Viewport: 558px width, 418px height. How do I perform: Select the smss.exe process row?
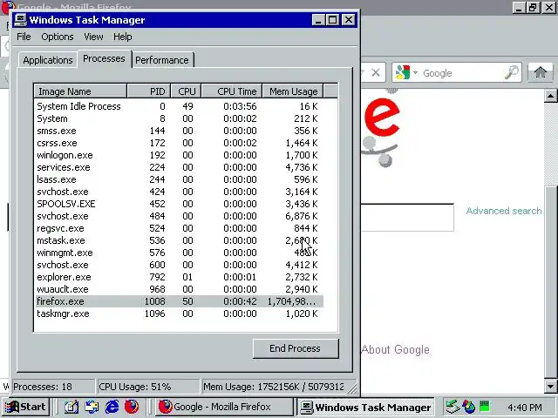pos(179,131)
